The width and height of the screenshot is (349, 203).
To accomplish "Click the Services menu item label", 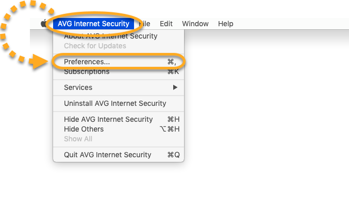I will coord(78,87).
